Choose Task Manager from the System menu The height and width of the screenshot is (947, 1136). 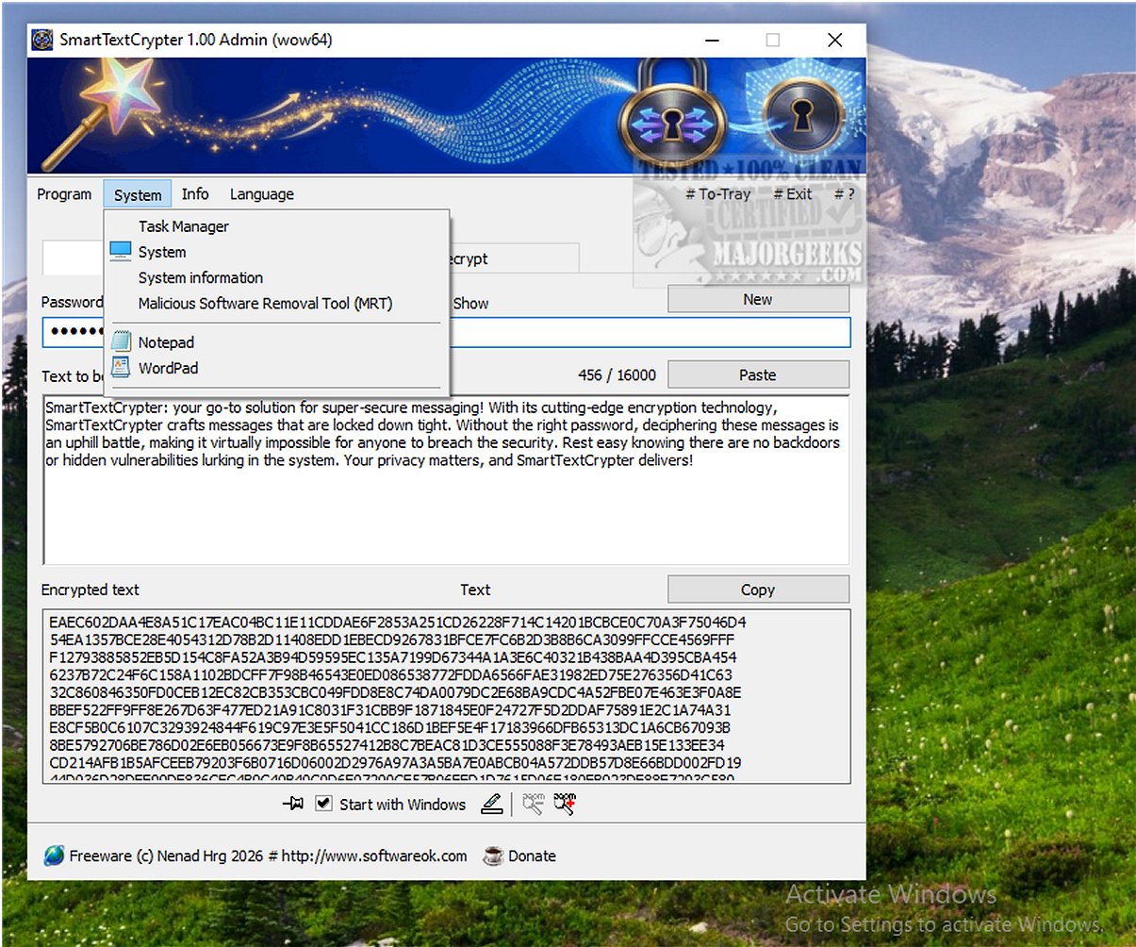[277, 226]
